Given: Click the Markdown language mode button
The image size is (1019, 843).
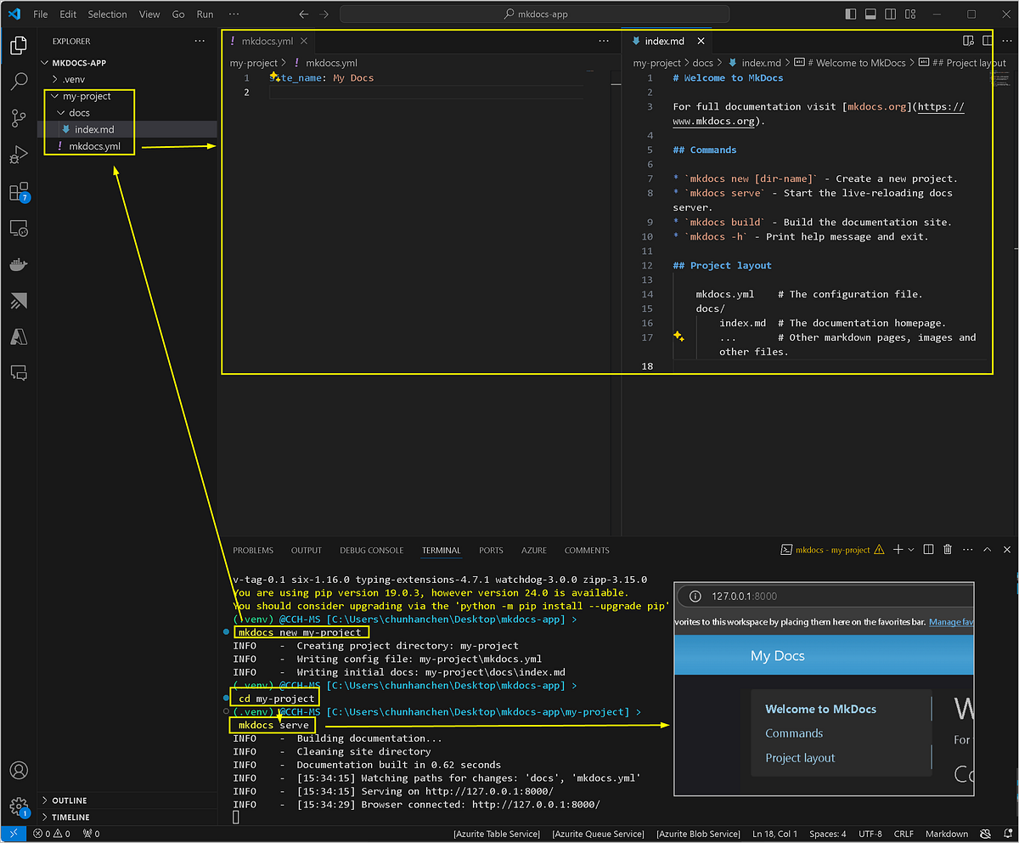Looking at the screenshot, I should pyautogui.click(x=946, y=834).
